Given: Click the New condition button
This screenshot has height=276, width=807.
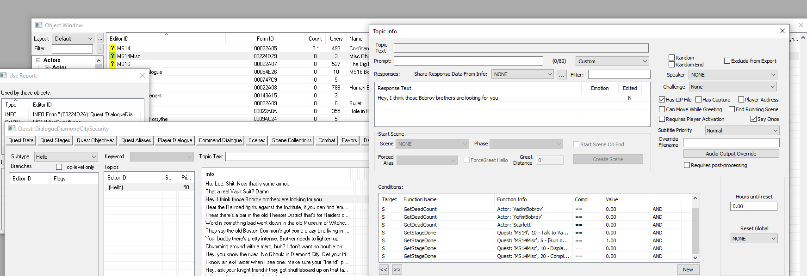Looking at the screenshot, I should click(x=688, y=270).
